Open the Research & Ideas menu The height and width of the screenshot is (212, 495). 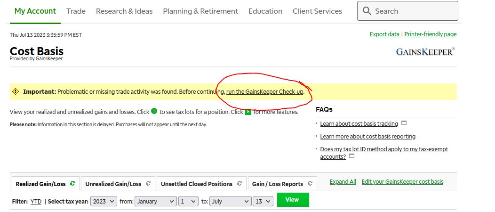(124, 11)
